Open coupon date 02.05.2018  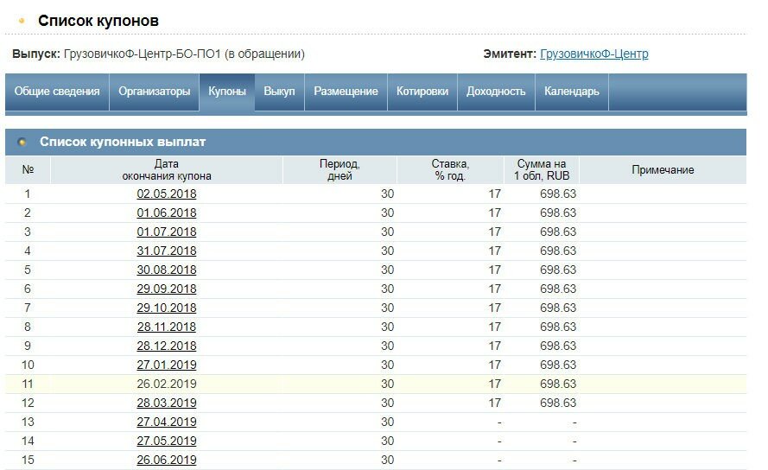pyautogui.click(x=167, y=194)
